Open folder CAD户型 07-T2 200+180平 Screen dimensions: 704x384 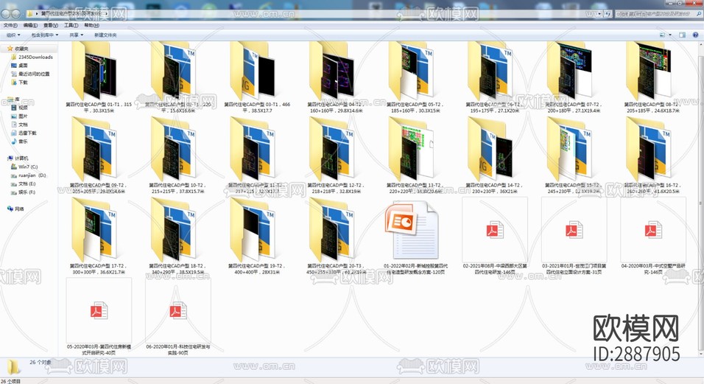coord(574,77)
